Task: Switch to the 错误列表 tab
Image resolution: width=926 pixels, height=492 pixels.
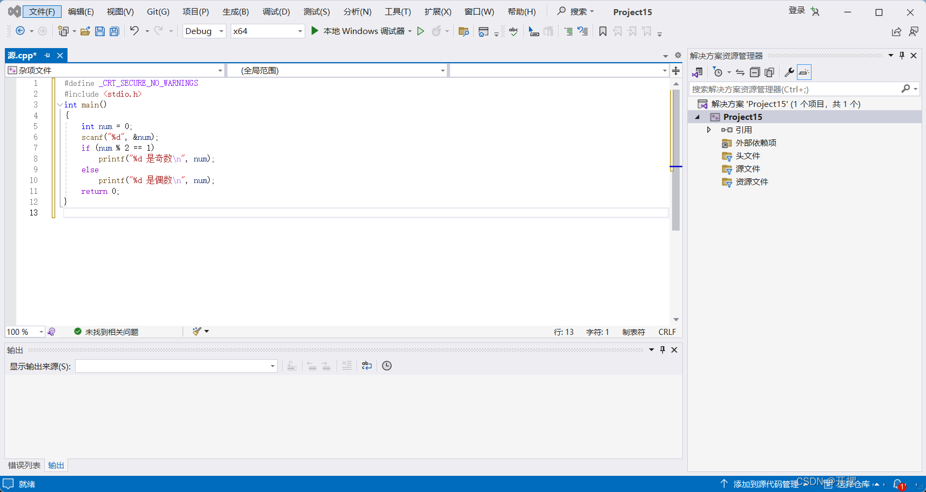Action: tap(24, 465)
